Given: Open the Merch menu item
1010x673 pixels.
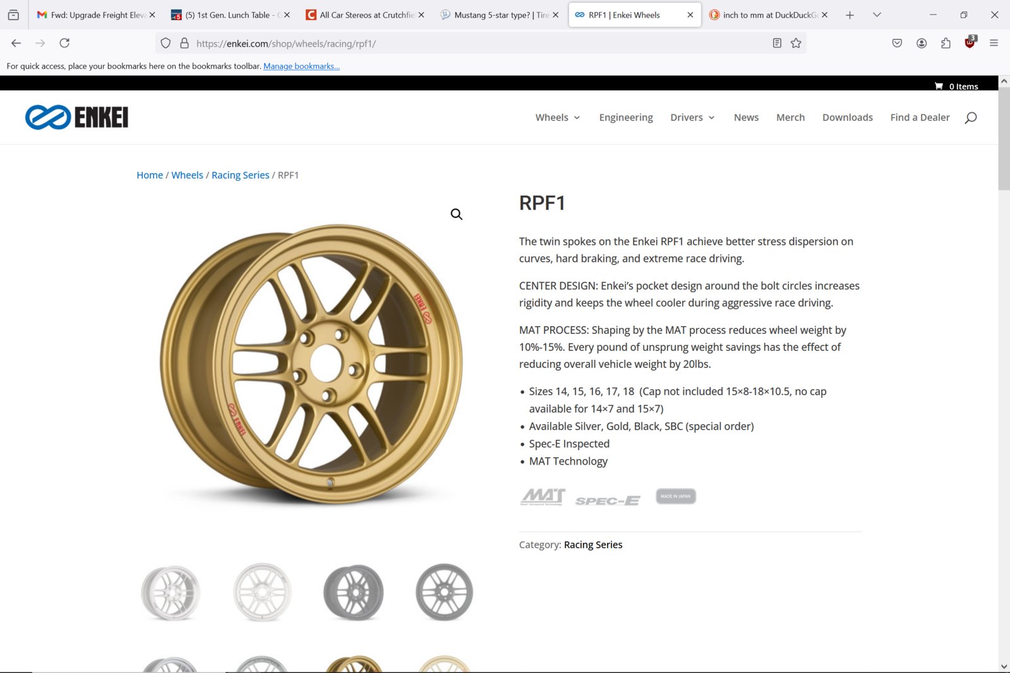Looking at the screenshot, I should click(790, 117).
